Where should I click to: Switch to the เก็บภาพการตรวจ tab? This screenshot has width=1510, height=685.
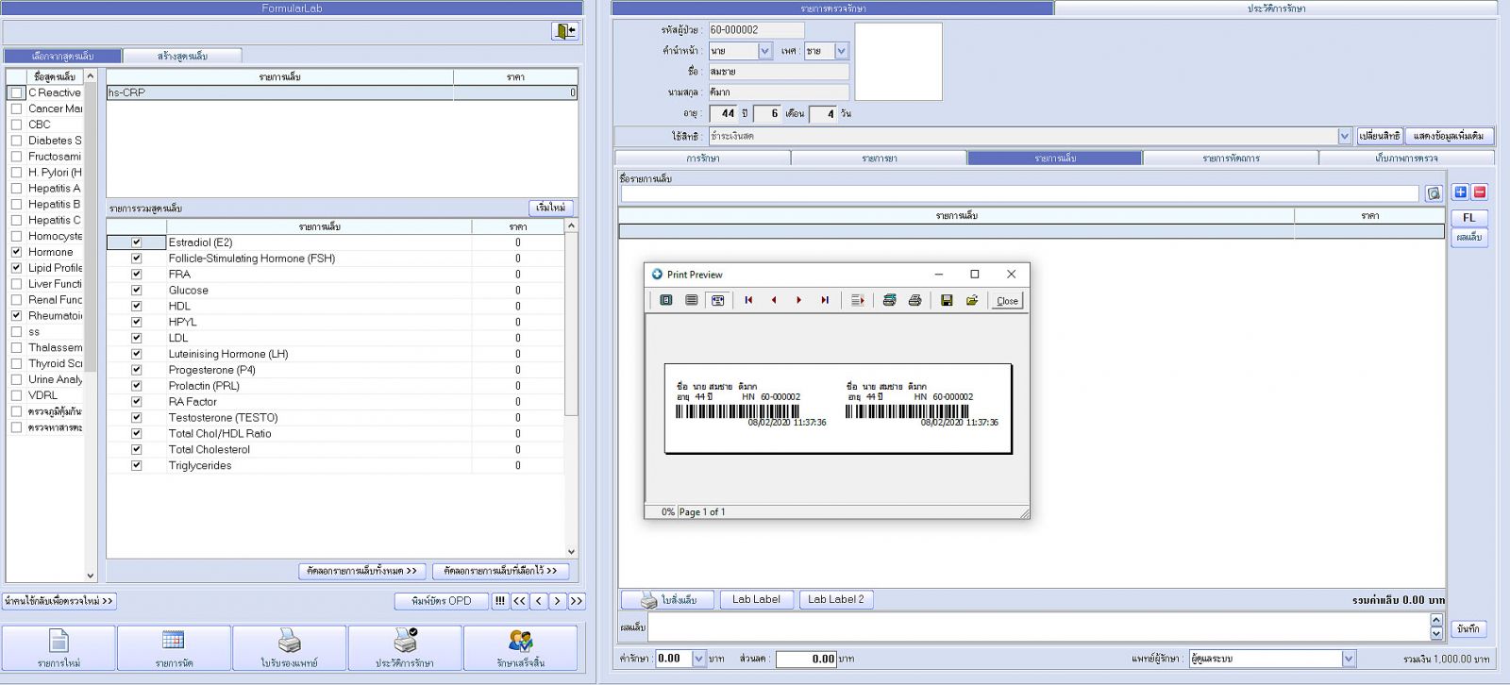pyautogui.click(x=1406, y=159)
